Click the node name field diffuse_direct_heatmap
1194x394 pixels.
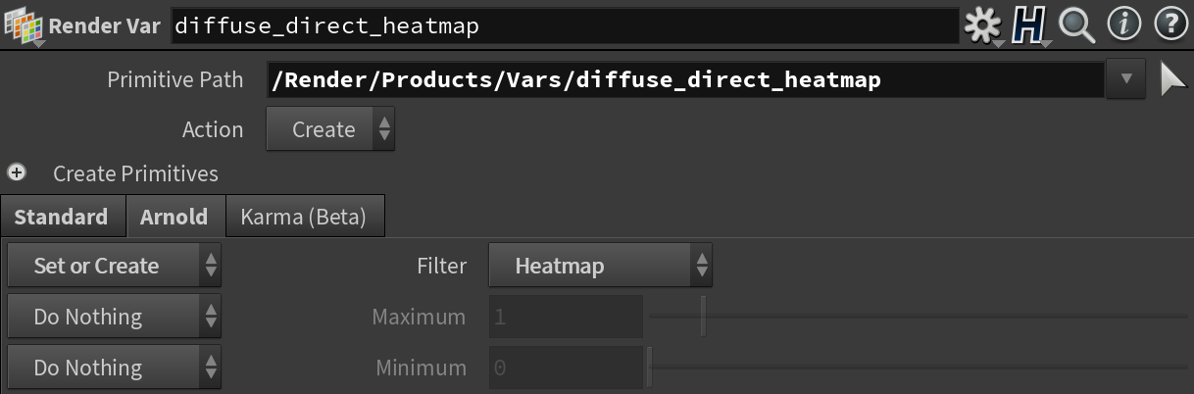click(565, 25)
